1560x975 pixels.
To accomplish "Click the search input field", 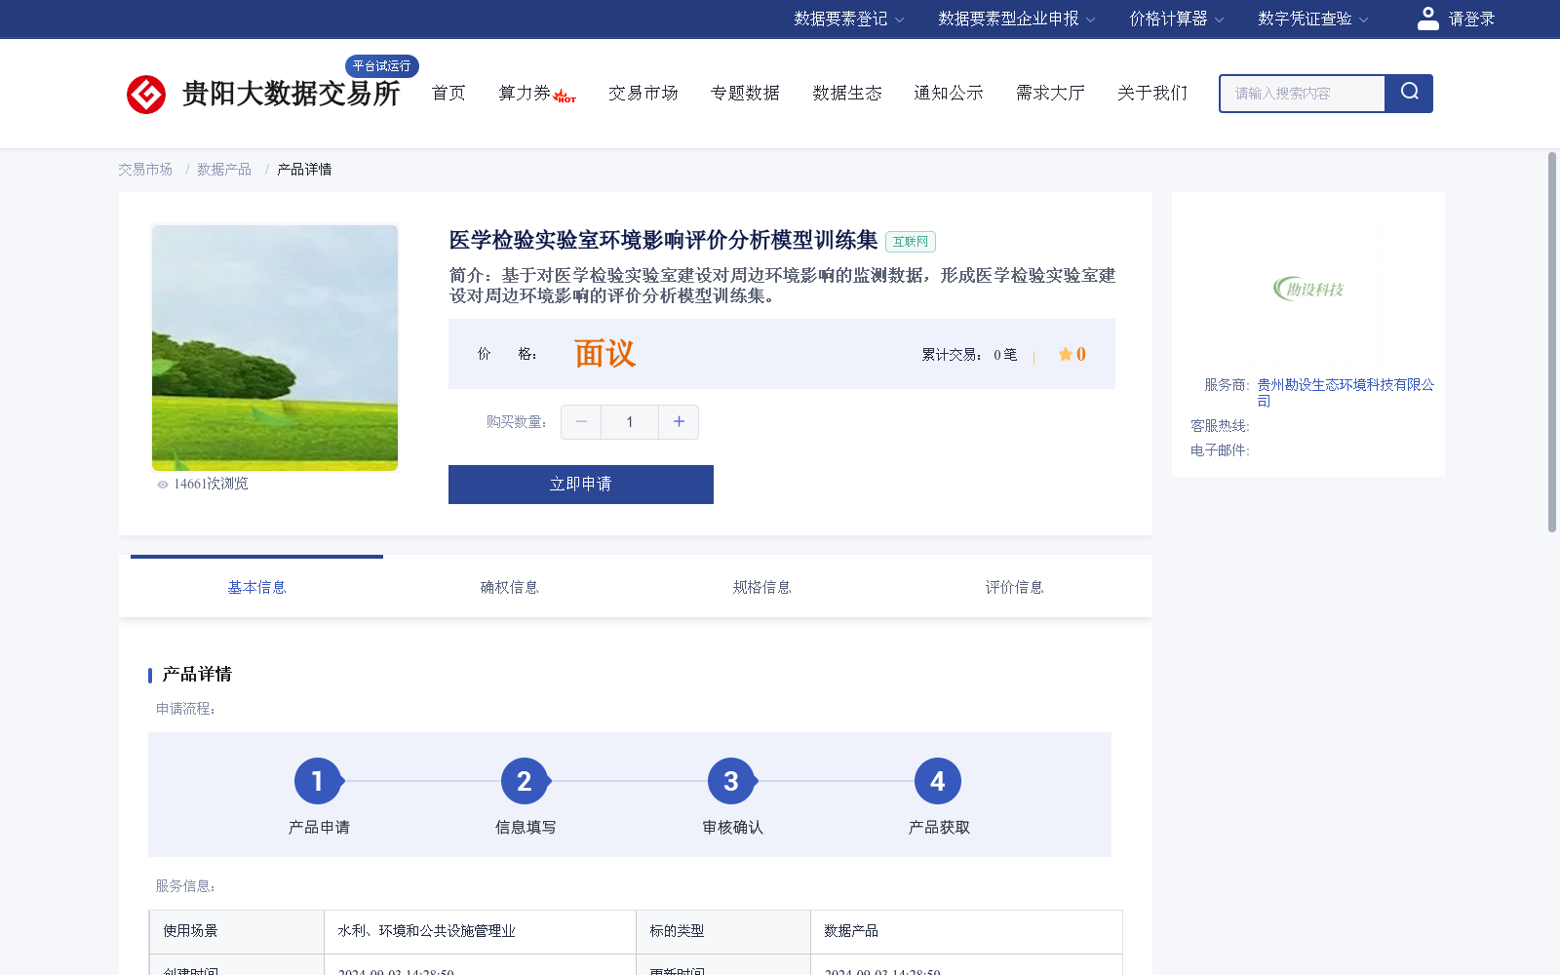I will click(x=1303, y=94).
